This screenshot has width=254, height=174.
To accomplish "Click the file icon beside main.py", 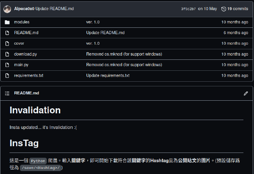I will point(7,65).
